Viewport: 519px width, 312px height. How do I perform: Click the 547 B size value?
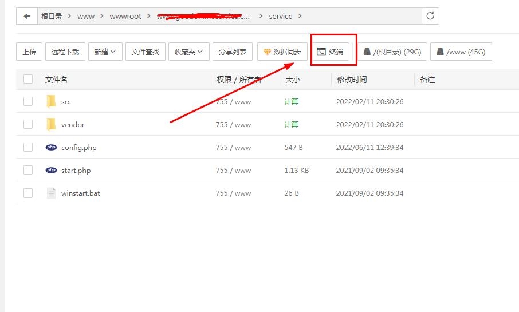click(294, 148)
